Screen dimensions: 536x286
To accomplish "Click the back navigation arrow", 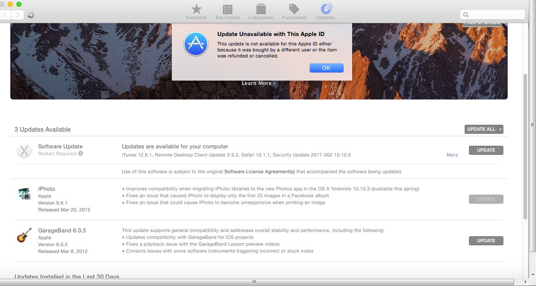I will tap(5, 15).
